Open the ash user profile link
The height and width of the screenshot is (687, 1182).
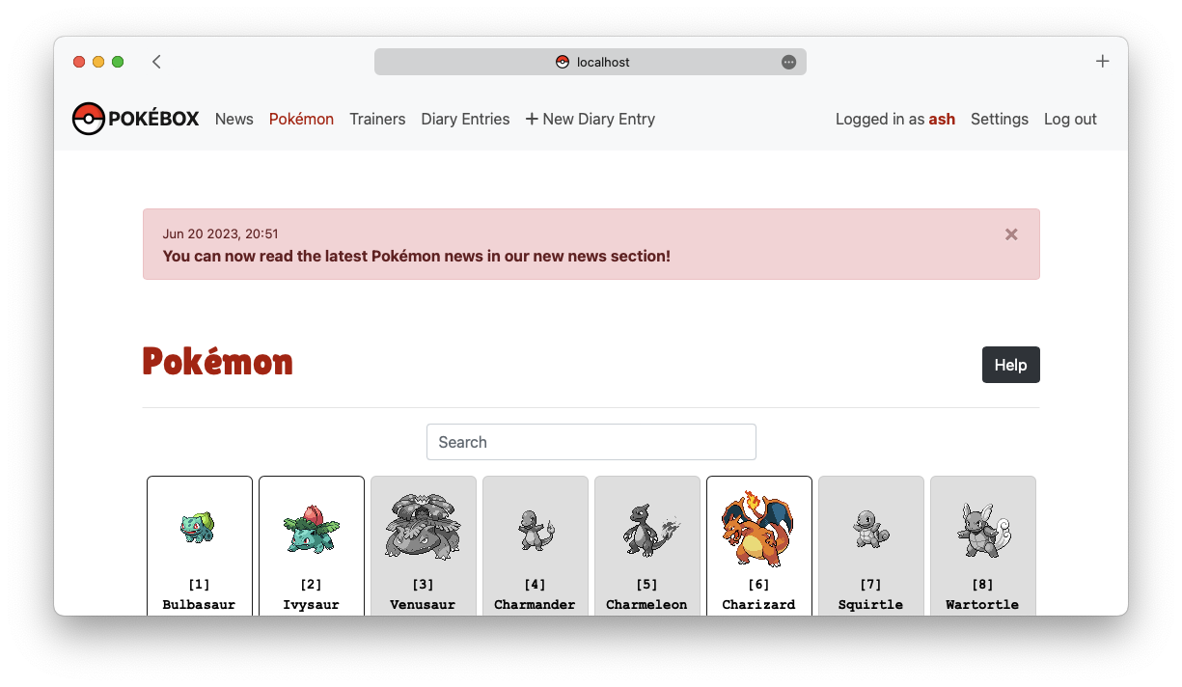point(942,119)
